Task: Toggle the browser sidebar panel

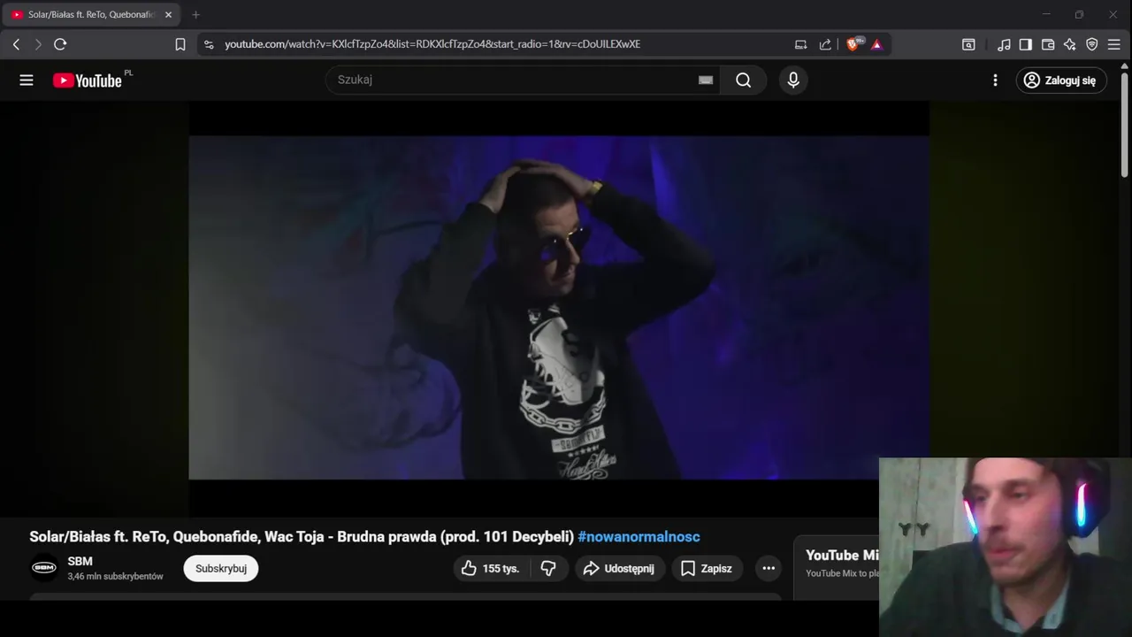Action: pyautogui.click(x=1026, y=44)
